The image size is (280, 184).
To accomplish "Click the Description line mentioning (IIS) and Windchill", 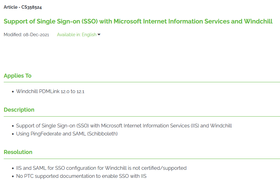I will 124,126.
